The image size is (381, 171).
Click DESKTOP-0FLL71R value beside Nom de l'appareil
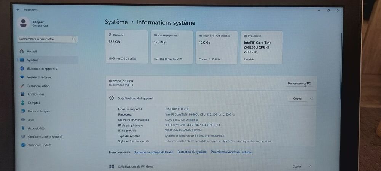pyautogui.click(x=176, y=109)
